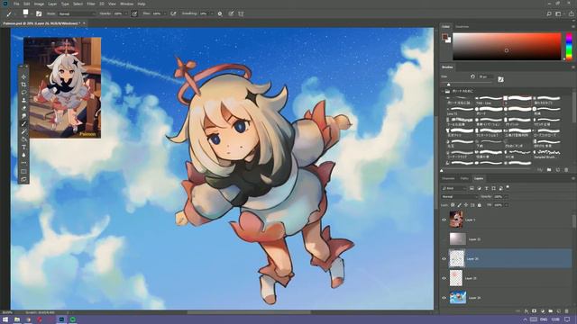
Task: Open the Flow slider arrow
Action: click(x=164, y=13)
